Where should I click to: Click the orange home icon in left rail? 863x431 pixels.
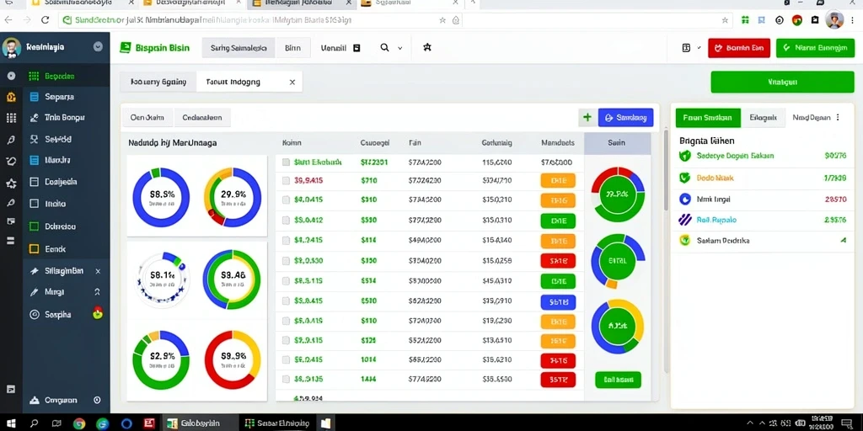(11, 98)
